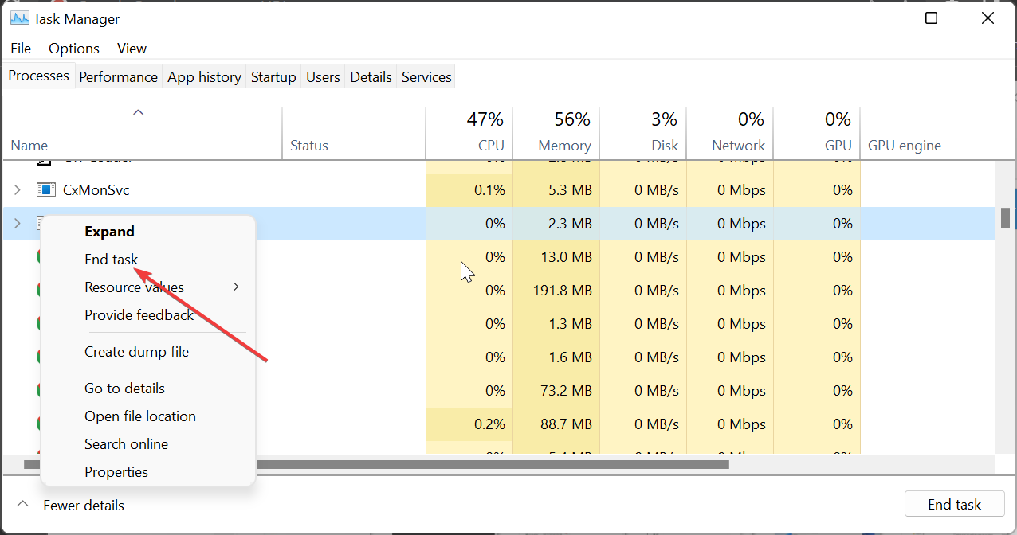Click the 191.8 MB memory value

point(563,291)
